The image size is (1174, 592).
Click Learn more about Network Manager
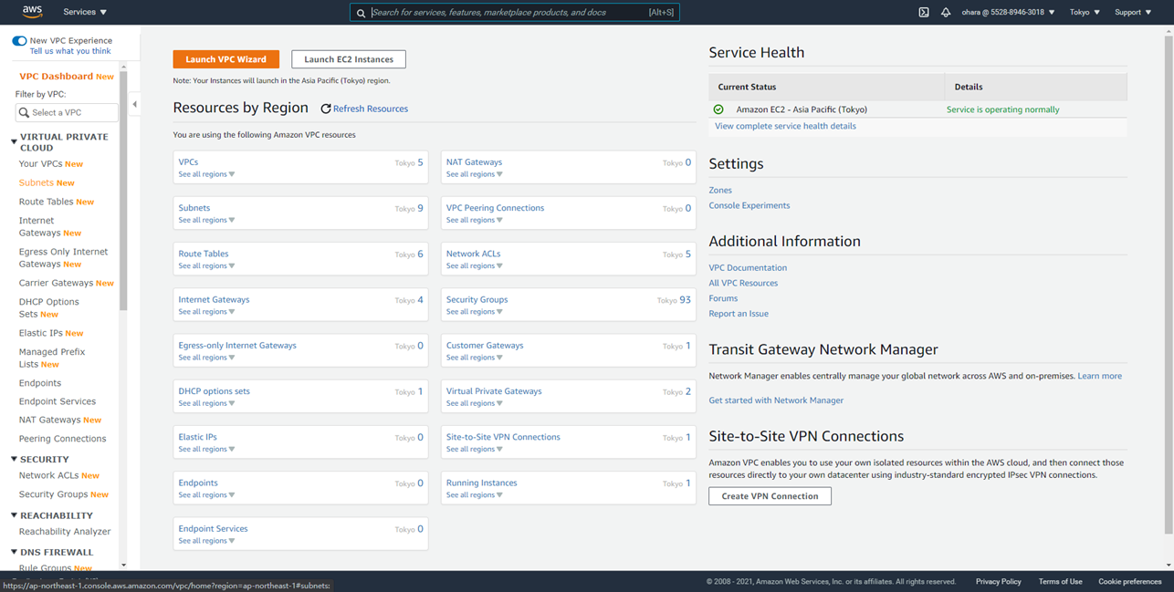tap(1099, 376)
